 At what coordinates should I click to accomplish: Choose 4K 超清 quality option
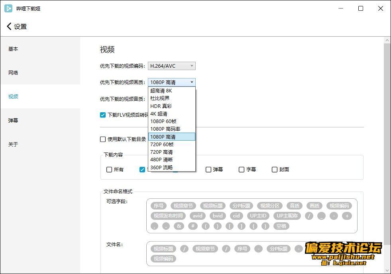[171, 114]
